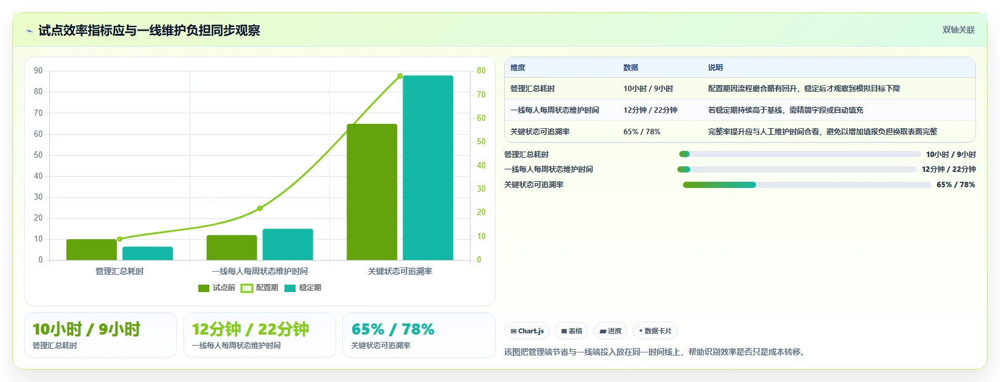Click the 试点前 green legend color box
Viewport: 1000px width, 382px height.
[x=204, y=288]
